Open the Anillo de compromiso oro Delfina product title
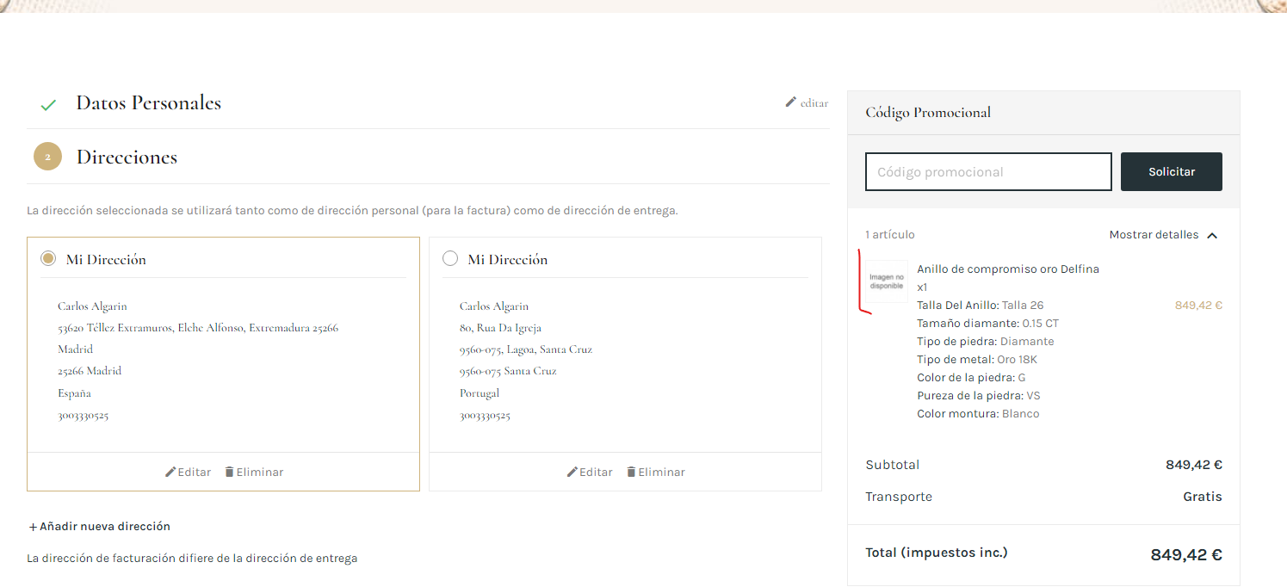The image size is (1287, 587). pos(1007,269)
